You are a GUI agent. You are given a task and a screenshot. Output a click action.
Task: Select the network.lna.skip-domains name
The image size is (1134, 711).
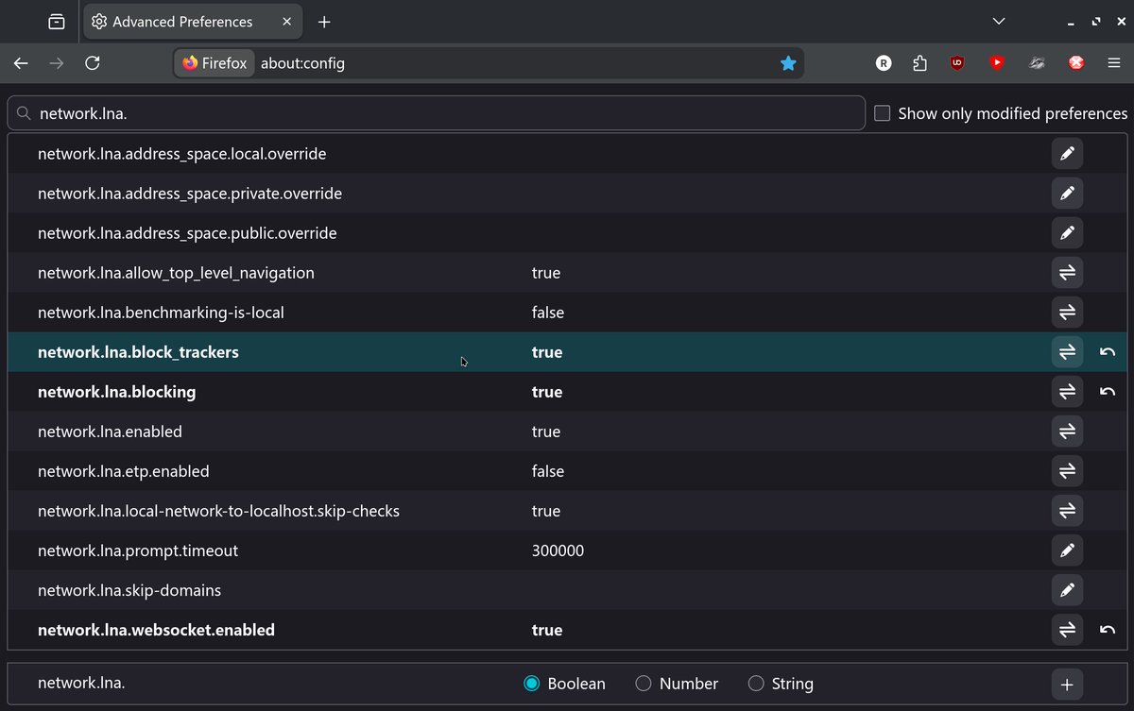[129, 590]
